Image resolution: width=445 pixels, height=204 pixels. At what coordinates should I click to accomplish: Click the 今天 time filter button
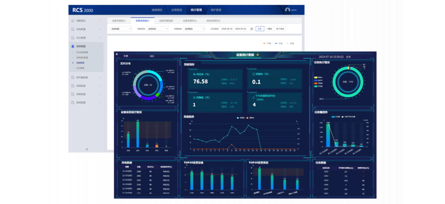pos(260,29)
